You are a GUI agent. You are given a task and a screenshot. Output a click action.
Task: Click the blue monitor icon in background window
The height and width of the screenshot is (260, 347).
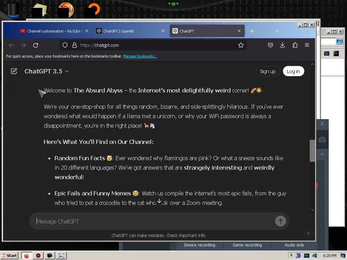pos(327,53)
